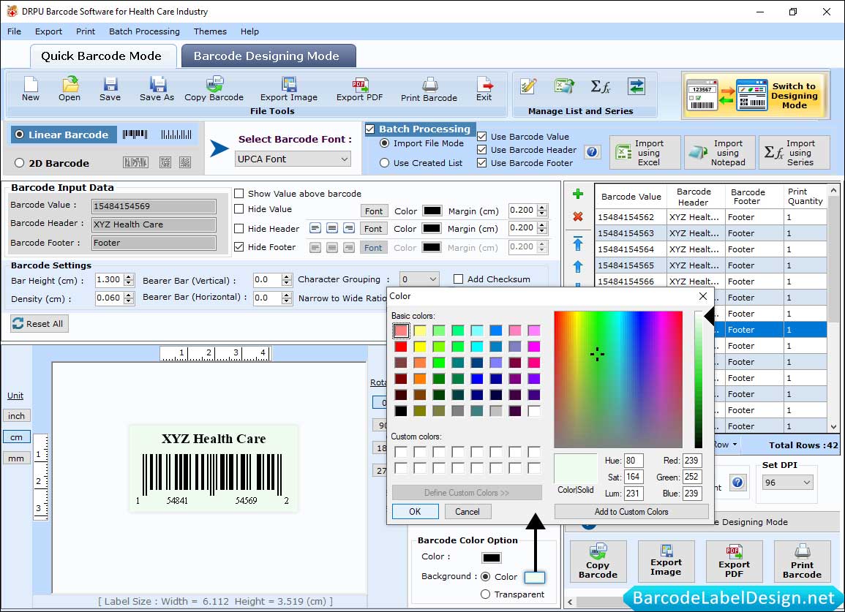Image resolution: width=845 pixels, height=612 pixels.
Task: Select Use Created List option
Action: (x=384, y=163)
